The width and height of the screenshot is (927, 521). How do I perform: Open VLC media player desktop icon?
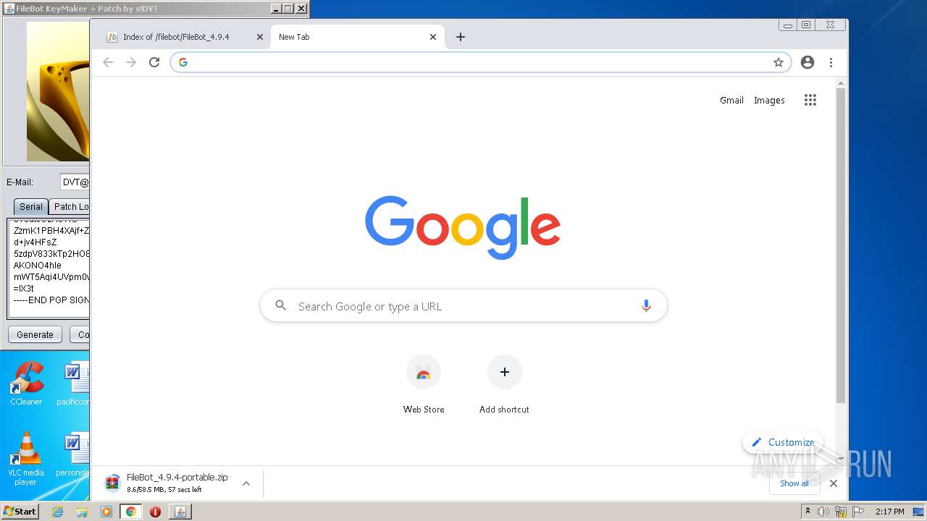point(26,459)
